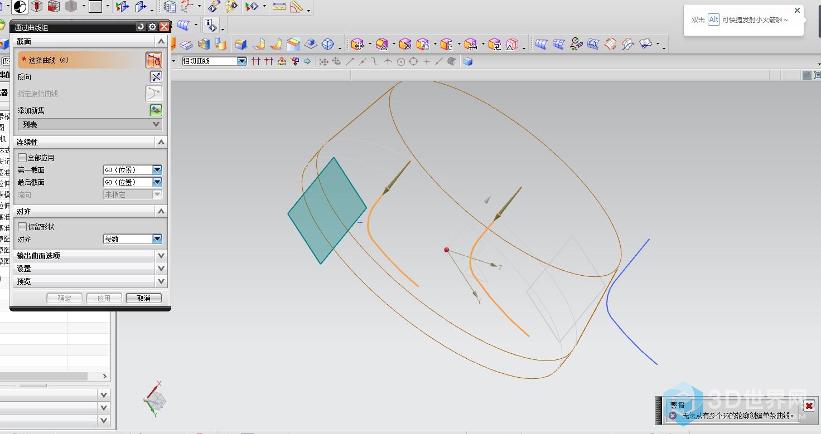This screenshot has height=434, width=821.
Task: Click the measure angle icon
Action: tap(296, 7)
